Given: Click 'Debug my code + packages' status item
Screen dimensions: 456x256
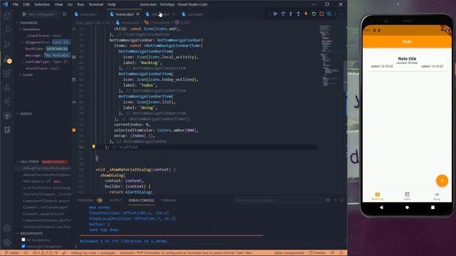Looking at the screenshot, I should (93, 253).
